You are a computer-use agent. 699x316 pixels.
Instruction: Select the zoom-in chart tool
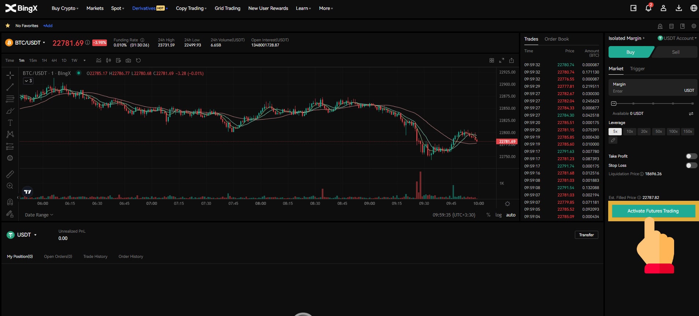pyautogui.click(x=10, y=186)
